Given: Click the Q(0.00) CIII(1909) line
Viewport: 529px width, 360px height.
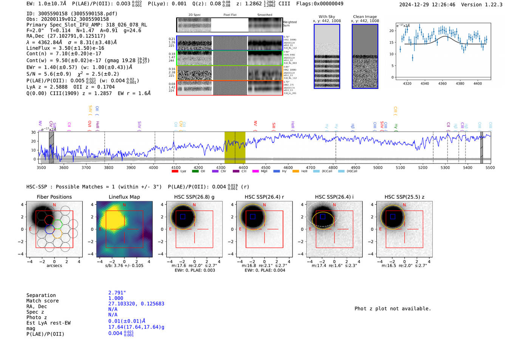Looking at the screenshot, I should tap(88, 93).
